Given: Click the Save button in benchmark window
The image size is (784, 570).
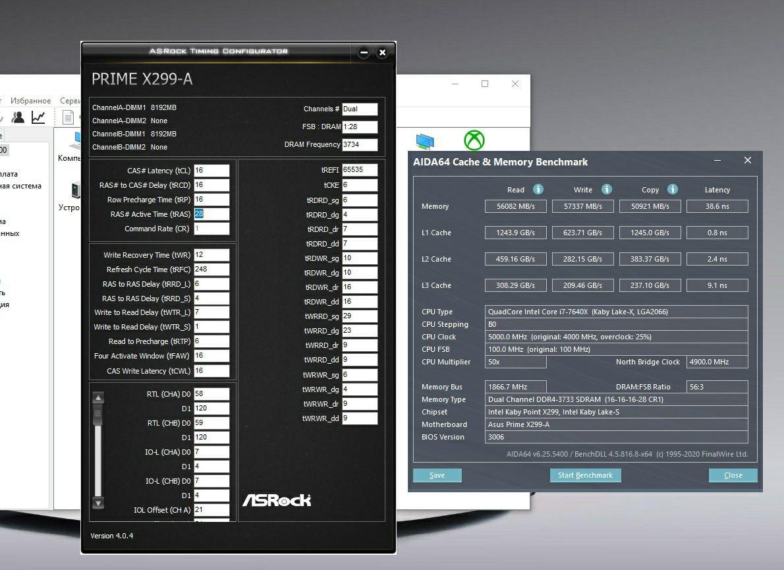Looking at the screenshot, I should pyautogui.click(x=437, y=475).
